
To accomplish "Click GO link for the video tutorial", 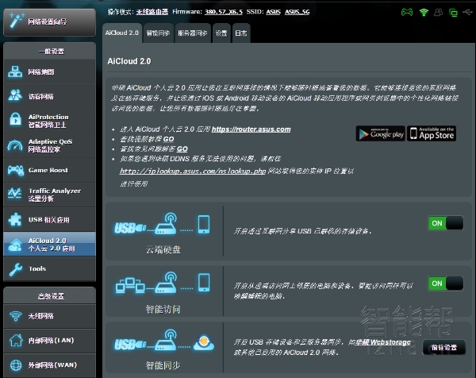I will pyautogui.click(x=168, y=139).
